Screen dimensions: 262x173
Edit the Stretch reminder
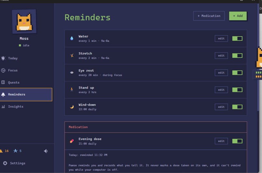(221, 56)
